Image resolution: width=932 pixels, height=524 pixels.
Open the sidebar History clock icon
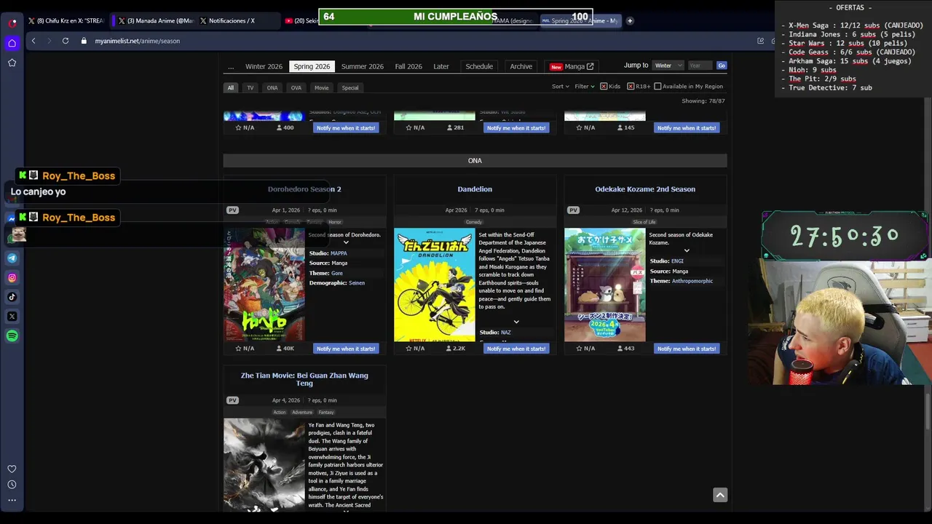[12, 485]
